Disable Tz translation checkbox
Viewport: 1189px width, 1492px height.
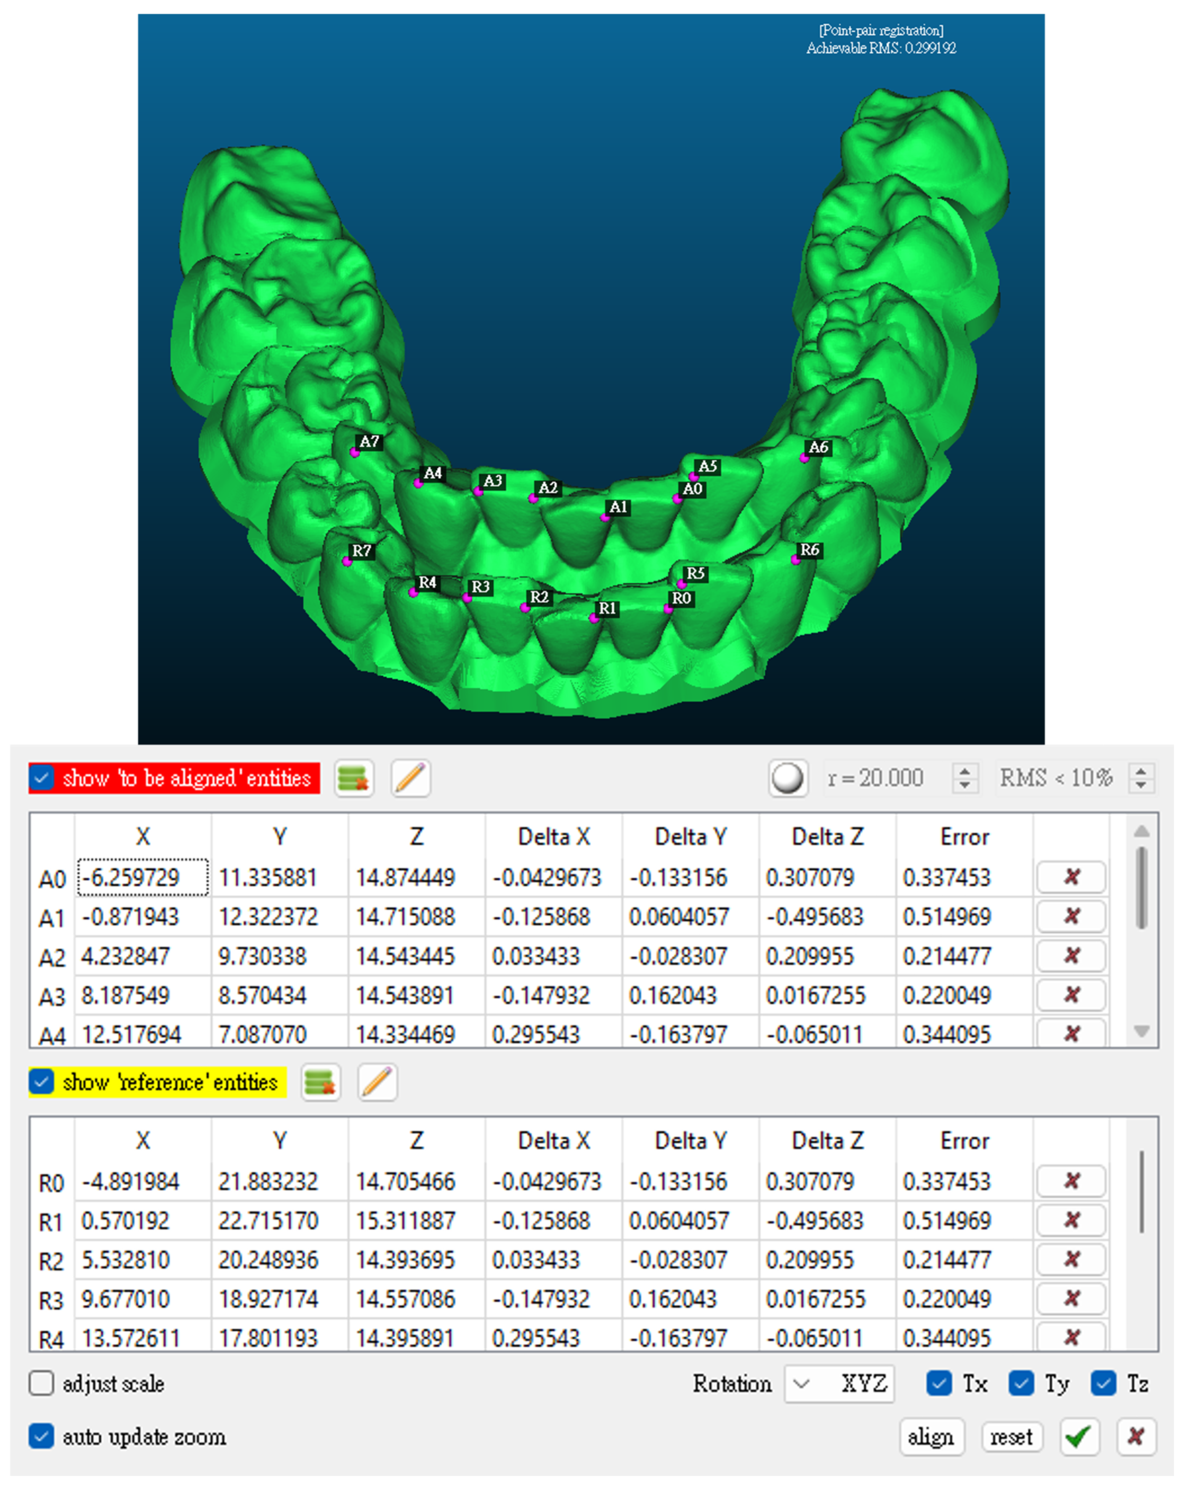(x=1103, y=1384)
